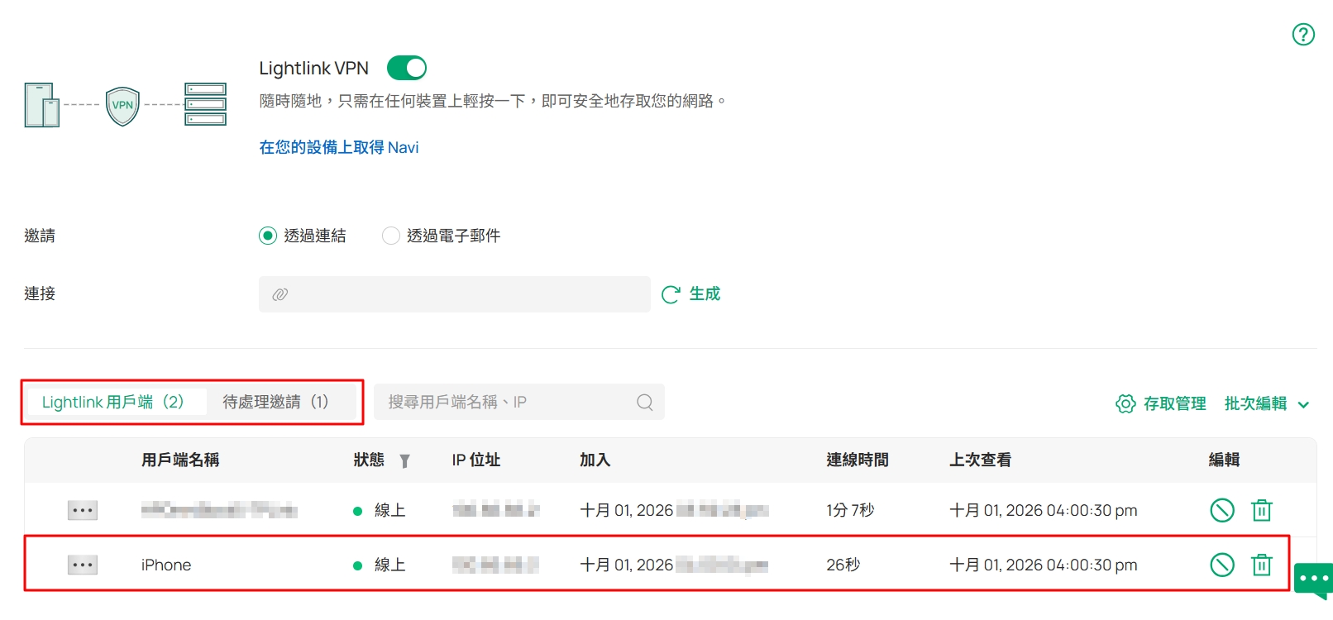Open the more options menu for iPhone
The height and width of the screenshot is (620, 1333).
point(83,565)
